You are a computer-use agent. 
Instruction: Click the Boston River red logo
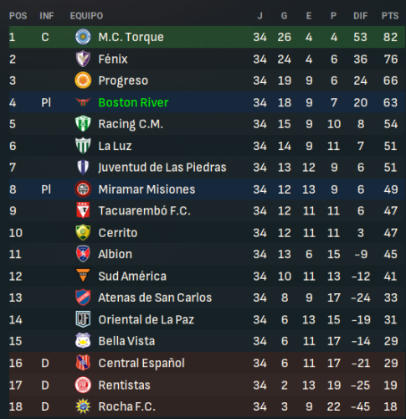click(x=83, y=102)
